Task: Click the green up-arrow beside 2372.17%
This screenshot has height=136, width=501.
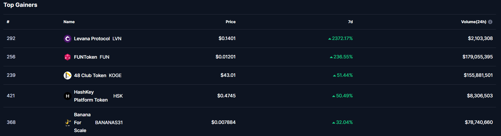Action: [330, 39]
